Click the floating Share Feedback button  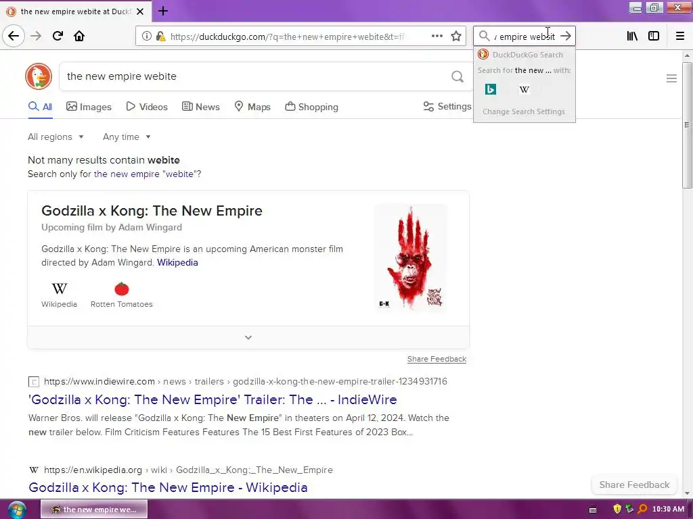click(634, 485)
